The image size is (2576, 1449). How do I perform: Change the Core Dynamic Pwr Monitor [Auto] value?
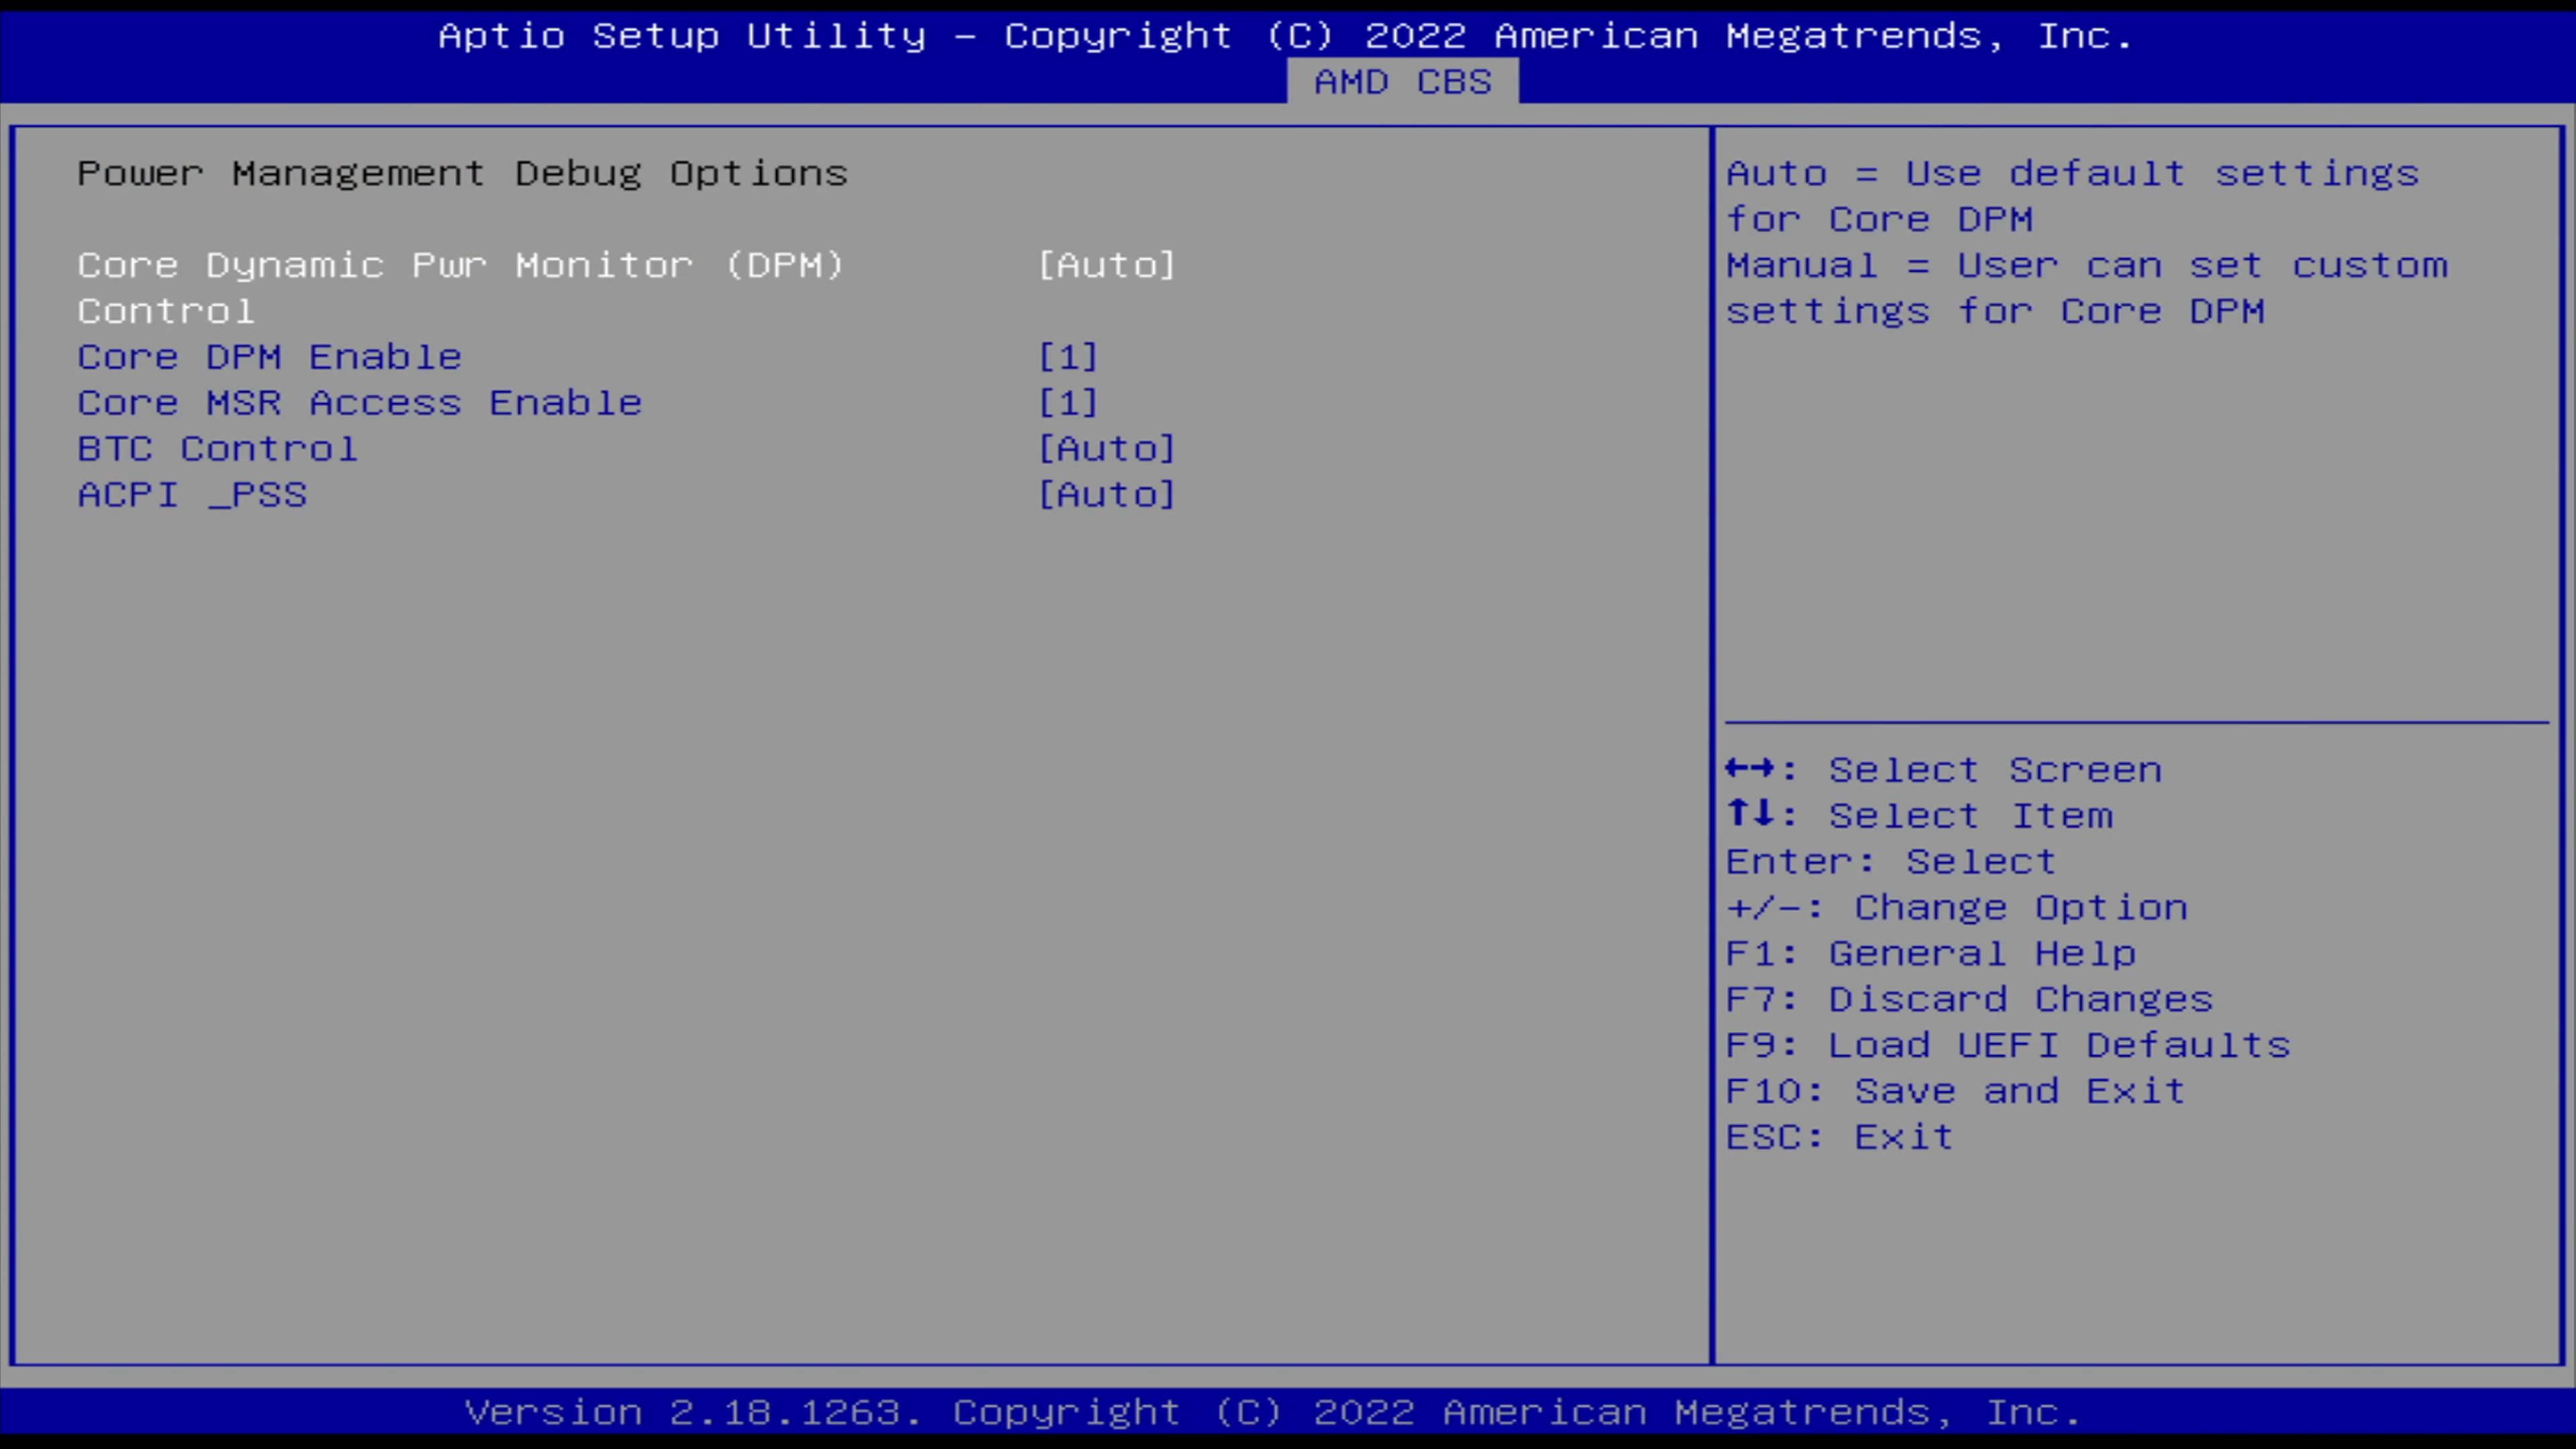click(x=1107, y=265)
